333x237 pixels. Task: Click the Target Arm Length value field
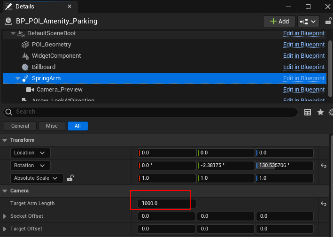click(166, 204)
